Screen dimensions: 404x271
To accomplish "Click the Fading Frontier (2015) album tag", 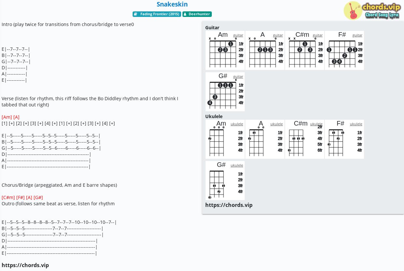I will (x=157, y=14).
